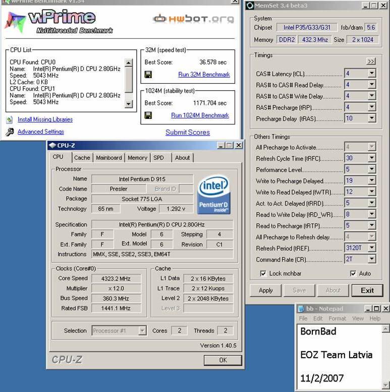Close the CPU-Z window

coord(239,146)
